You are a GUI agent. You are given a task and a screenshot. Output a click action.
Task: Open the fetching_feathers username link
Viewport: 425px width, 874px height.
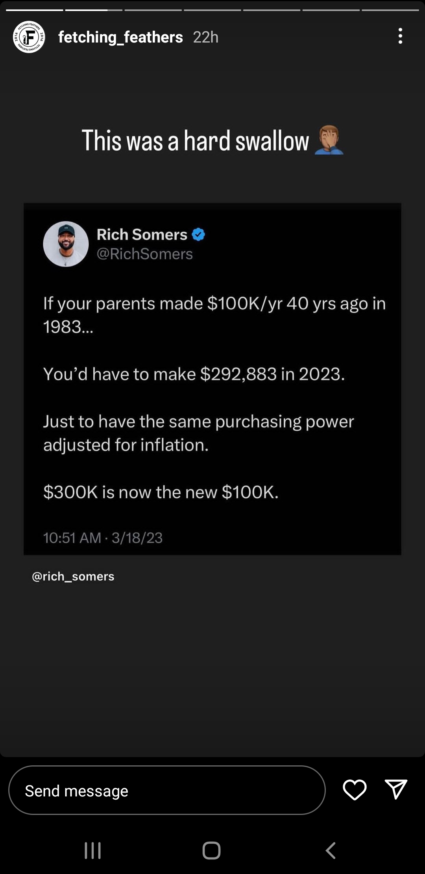[x=120, y=37]
